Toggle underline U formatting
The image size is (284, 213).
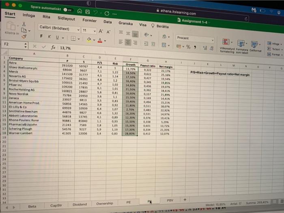click(x=57, y=37)
